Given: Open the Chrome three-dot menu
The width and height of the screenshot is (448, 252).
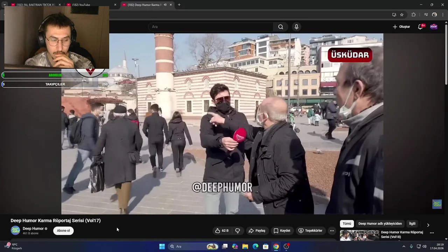Looking at the screenshot, I should pyautogui.click(x=443, y=15).
